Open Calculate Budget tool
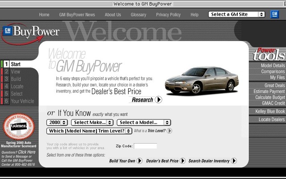 [x=270, y=97]
